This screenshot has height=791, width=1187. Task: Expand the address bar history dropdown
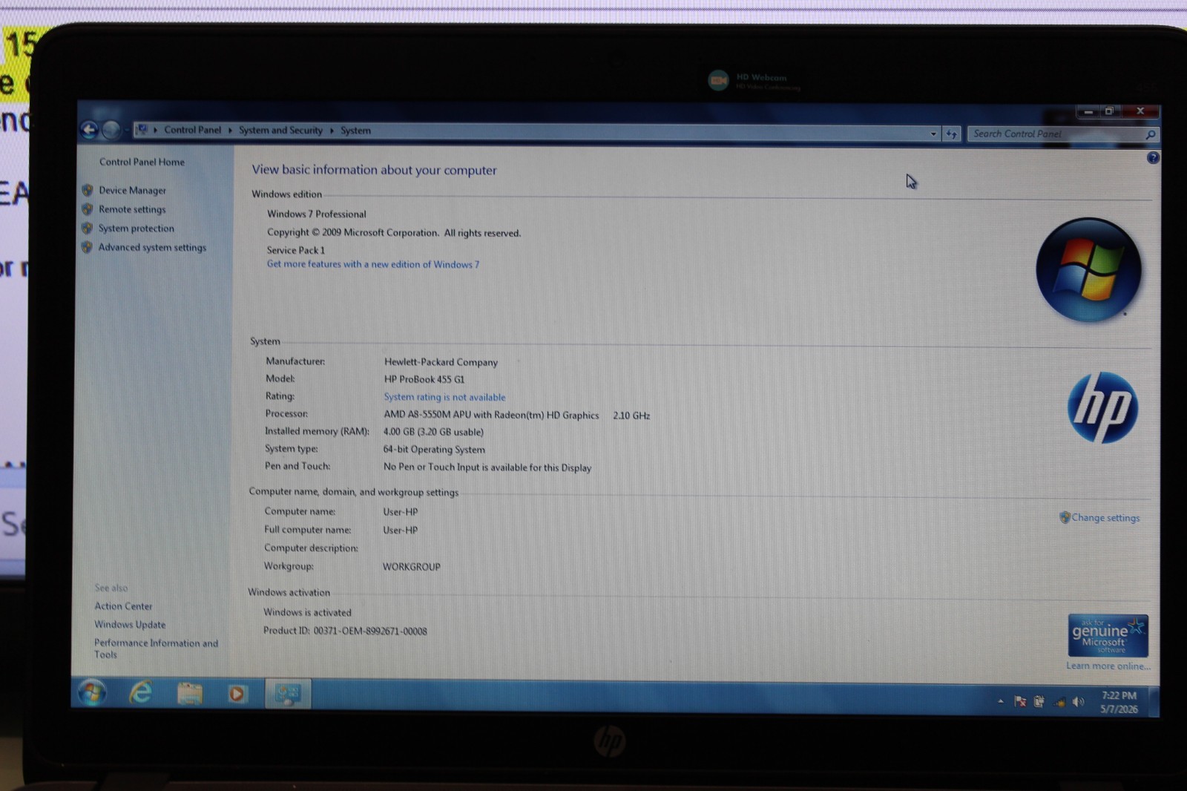point(933,134)
